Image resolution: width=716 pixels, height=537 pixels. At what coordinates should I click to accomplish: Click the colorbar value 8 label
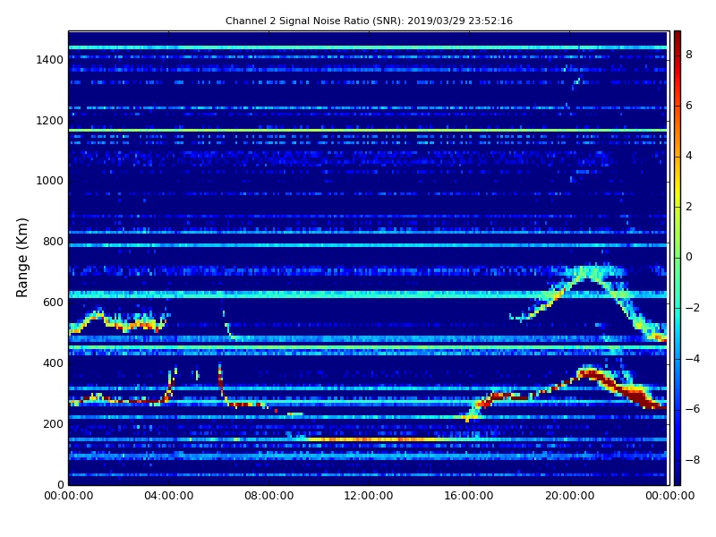coord(689,55)
